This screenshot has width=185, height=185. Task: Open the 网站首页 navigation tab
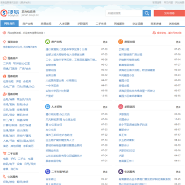click(x=9, y=24)
